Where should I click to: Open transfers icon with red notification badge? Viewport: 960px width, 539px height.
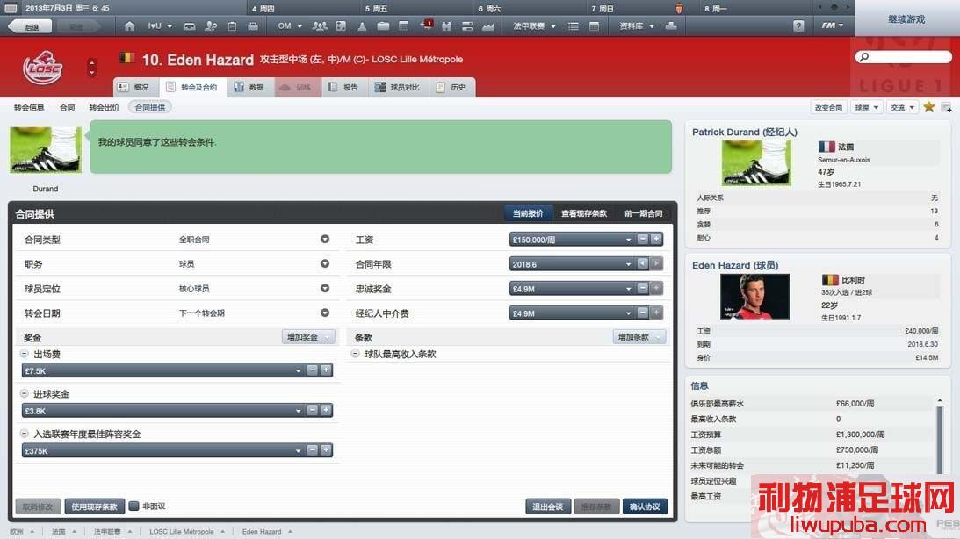[426, 25]
